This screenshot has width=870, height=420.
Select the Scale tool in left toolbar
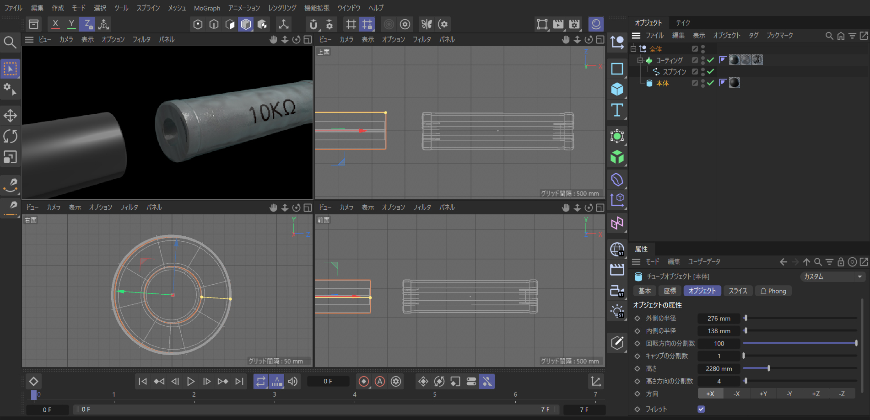(10, 157)
